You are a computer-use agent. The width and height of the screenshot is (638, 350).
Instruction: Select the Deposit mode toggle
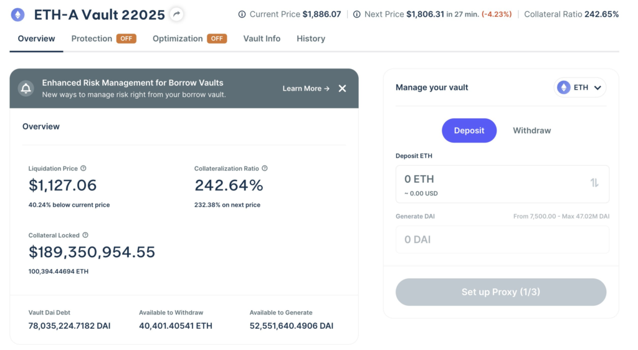click(469, 131)
